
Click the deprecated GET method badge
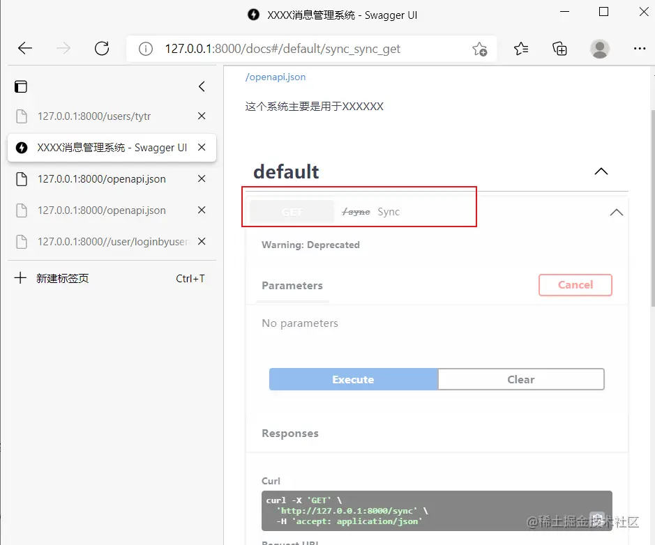click(x=292, y=212)
